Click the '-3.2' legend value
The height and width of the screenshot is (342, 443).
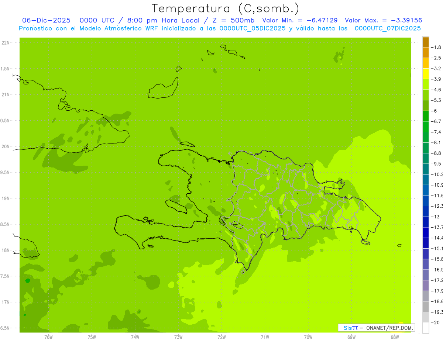click(x=436, y=69)
